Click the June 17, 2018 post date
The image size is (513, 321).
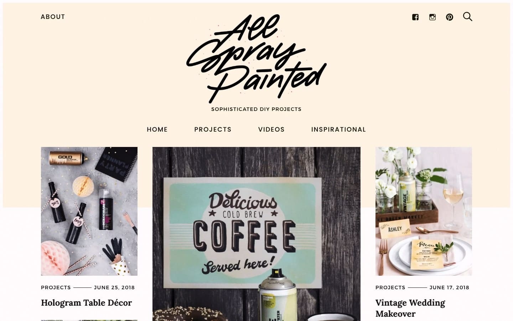tap(449, 287)
